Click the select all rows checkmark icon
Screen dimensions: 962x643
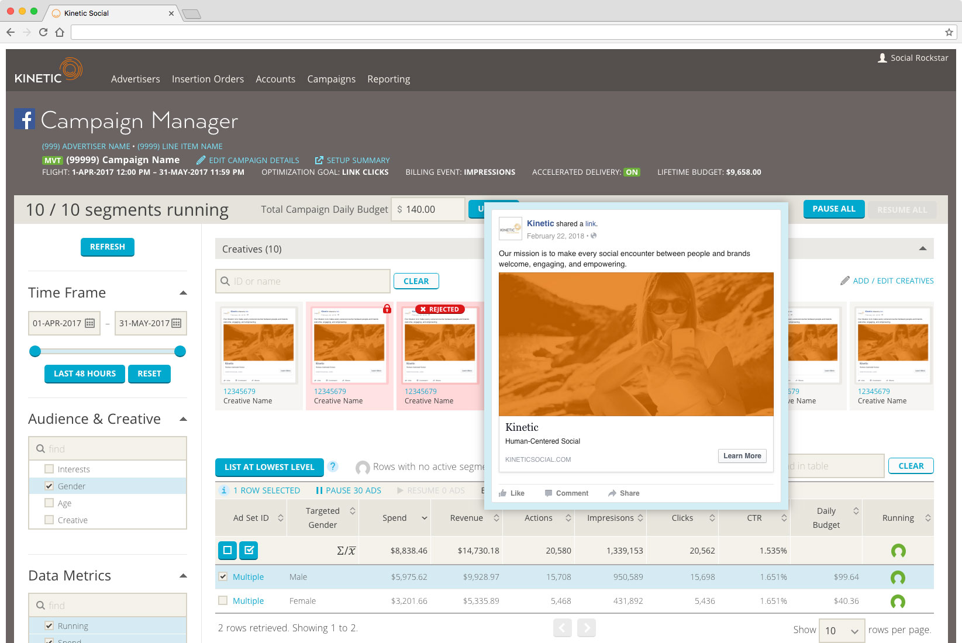[x=249, y=550]
